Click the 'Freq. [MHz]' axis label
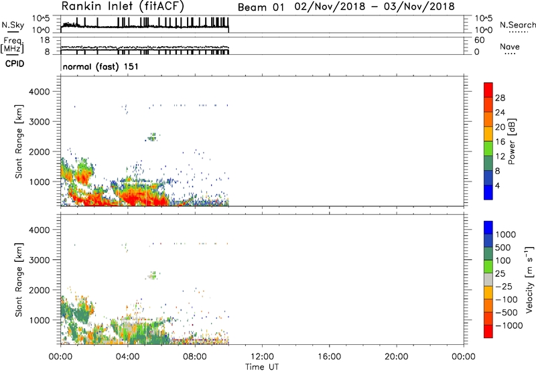 click(x=12, y=45)
